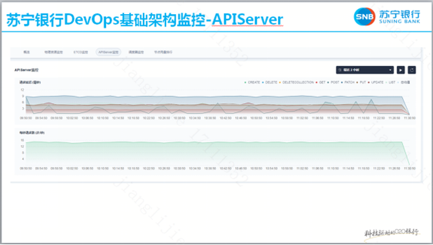Click the clock icon in time selector
This screenshot has height=245, width=433.
(340, 70)
